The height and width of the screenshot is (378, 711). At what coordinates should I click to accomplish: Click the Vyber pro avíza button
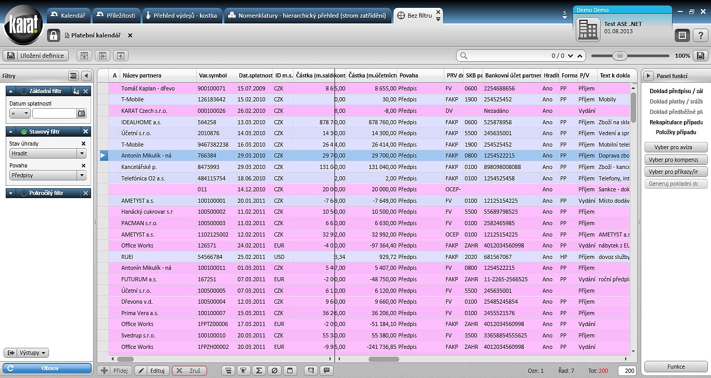[676, 147]
